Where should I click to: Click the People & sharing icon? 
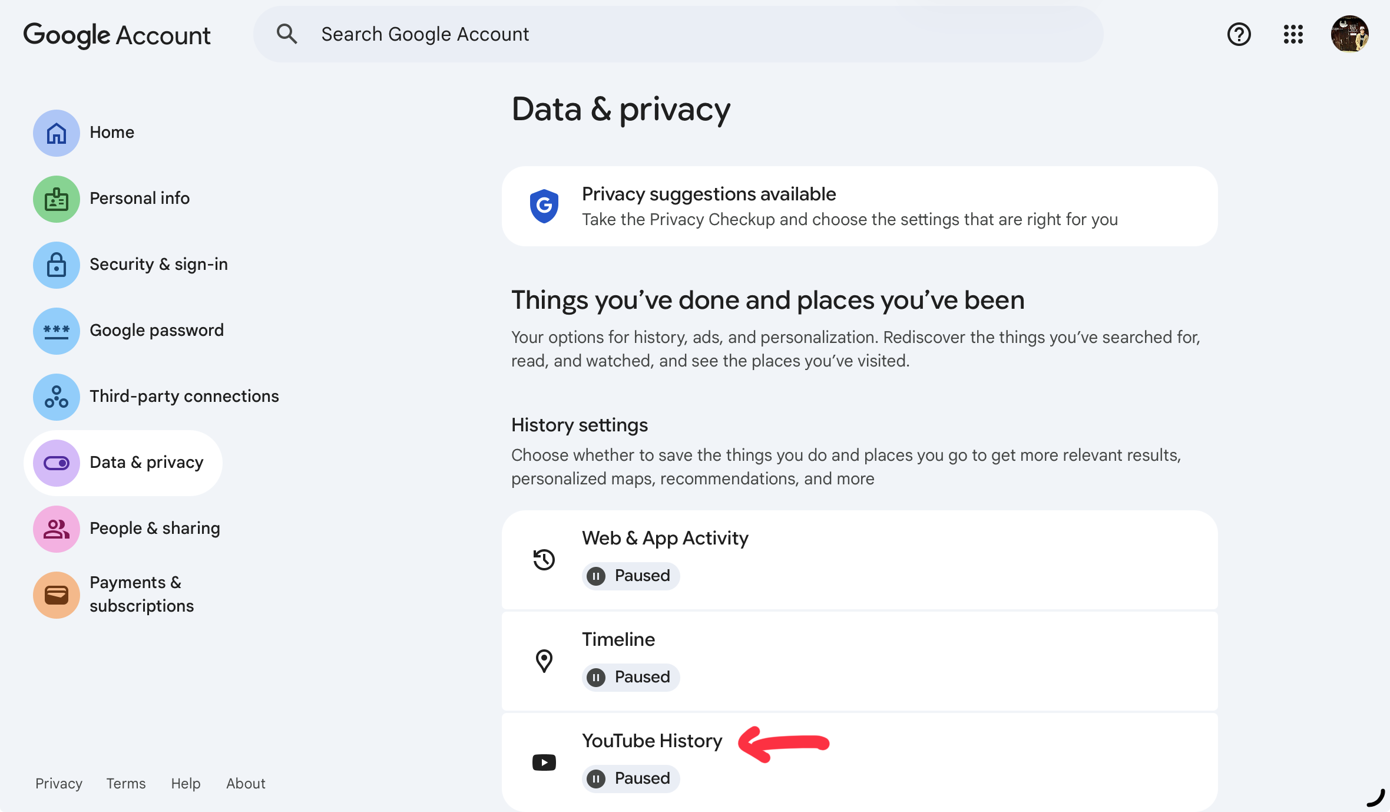[x=56, y=529]
